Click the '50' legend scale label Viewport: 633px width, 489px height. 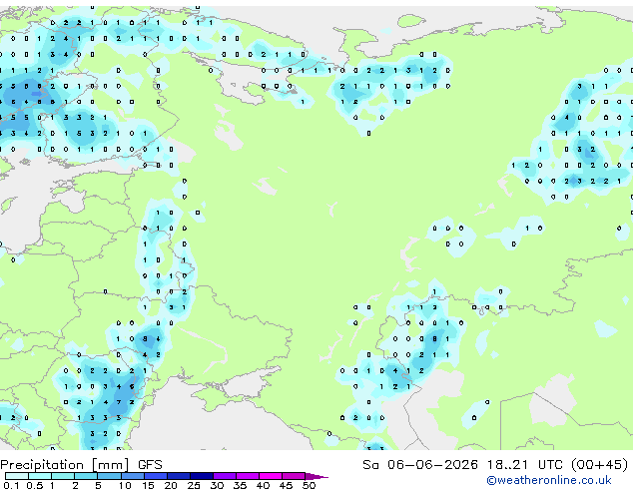[x=309, y=485]
